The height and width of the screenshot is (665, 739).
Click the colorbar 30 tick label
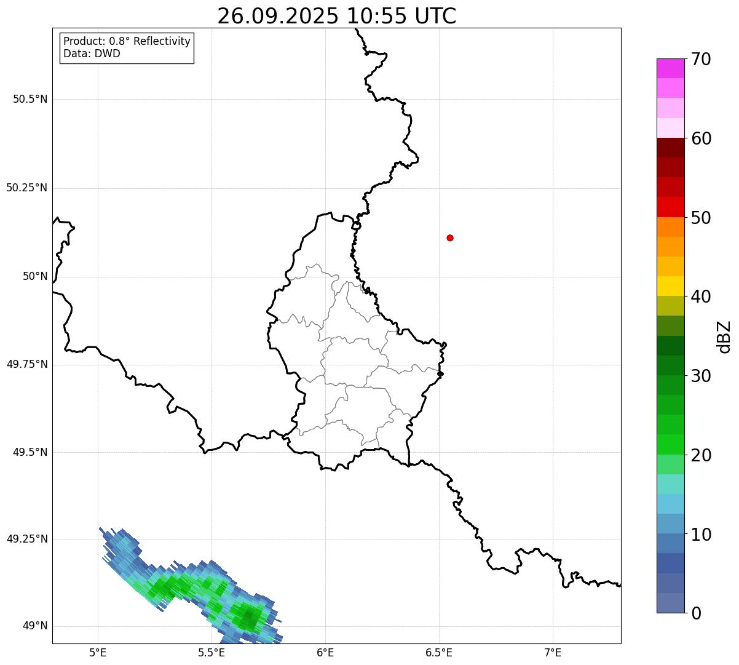click(701, 376)
